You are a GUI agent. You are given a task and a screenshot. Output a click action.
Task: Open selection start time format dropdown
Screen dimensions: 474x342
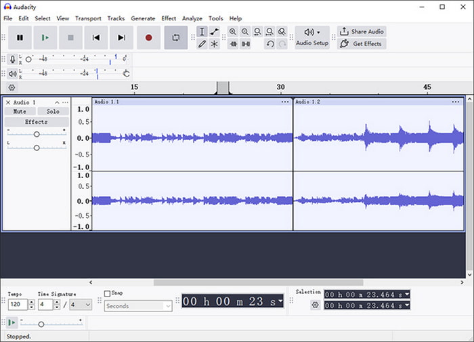(407, 294)
